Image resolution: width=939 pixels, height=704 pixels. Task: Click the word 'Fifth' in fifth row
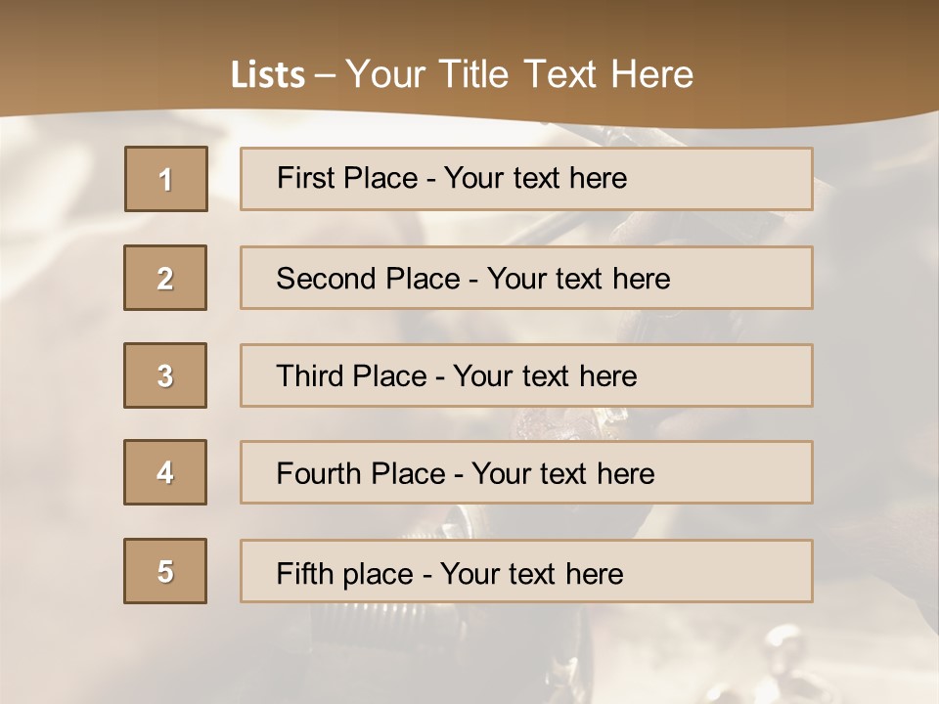[x=305, y=573]
